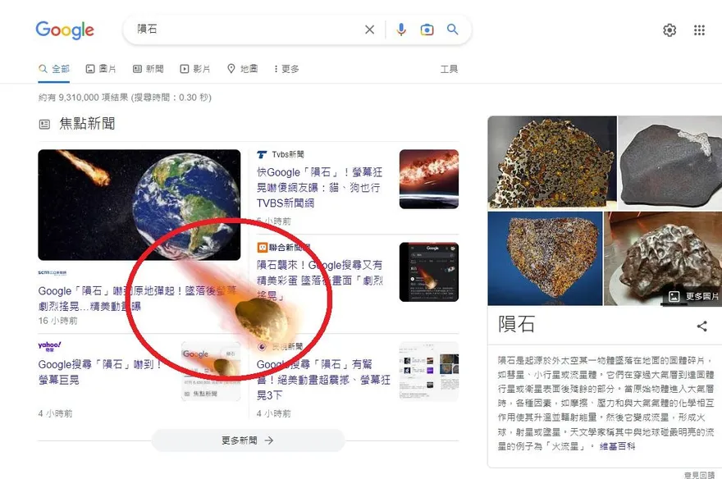The width and height of the screenshot is (722, 479).
Task: Open the 地圖 results tab
Action: coord(243,69)
